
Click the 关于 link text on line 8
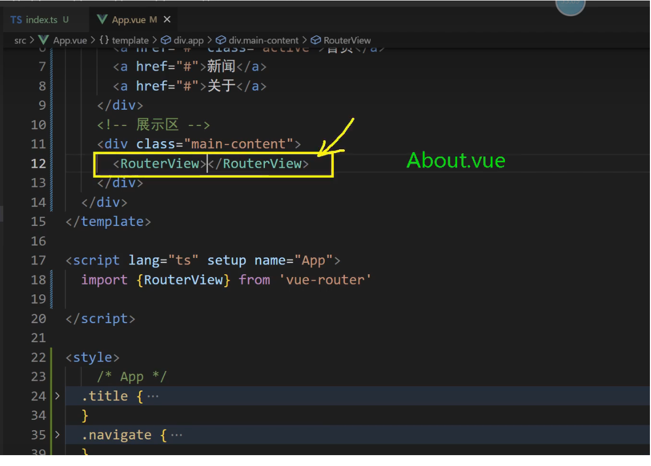point(222,86)
